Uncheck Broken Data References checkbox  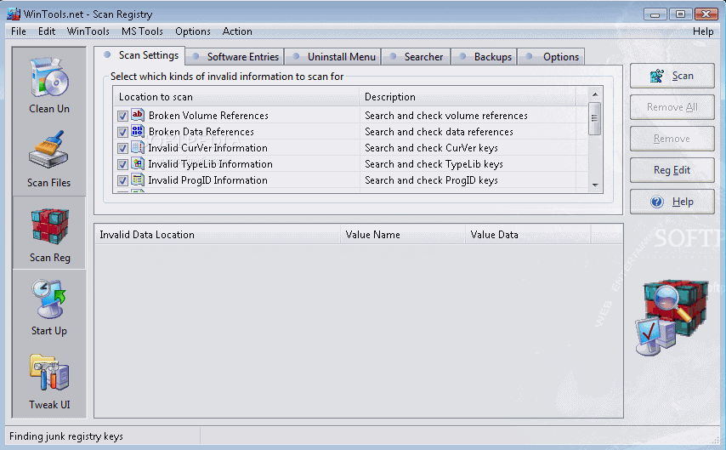click(122, 132)
